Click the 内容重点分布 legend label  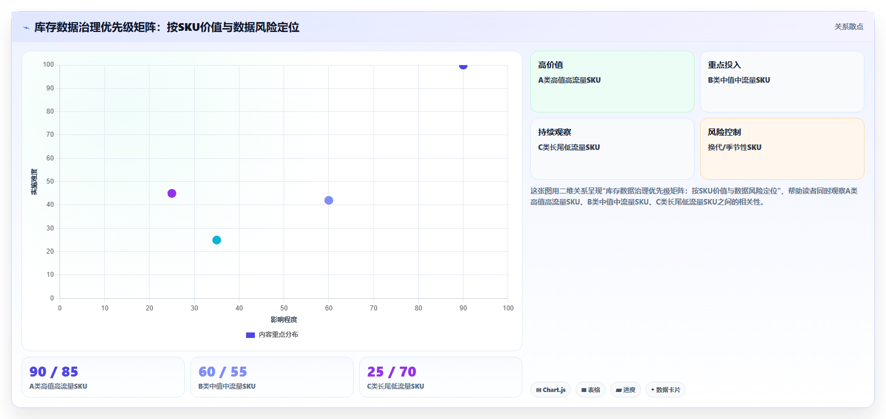pos(278,335)
